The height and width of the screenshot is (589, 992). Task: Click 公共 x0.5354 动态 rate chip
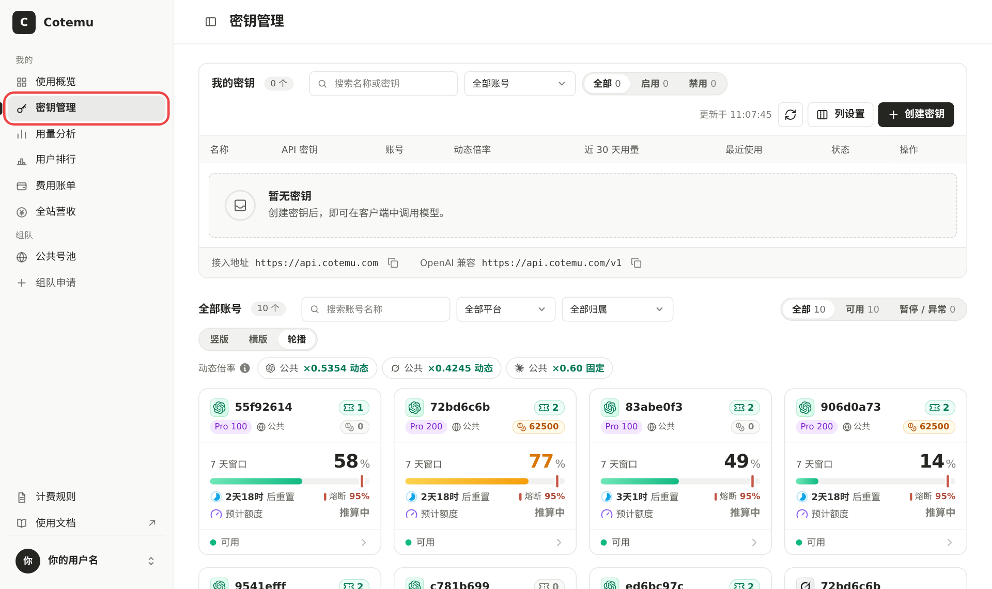(317, 368)
